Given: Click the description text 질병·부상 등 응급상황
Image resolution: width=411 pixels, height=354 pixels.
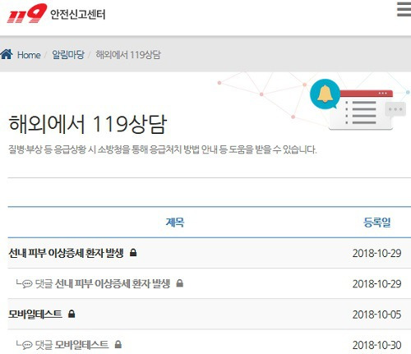Looking at the screenshot, I should coord(163,149).
